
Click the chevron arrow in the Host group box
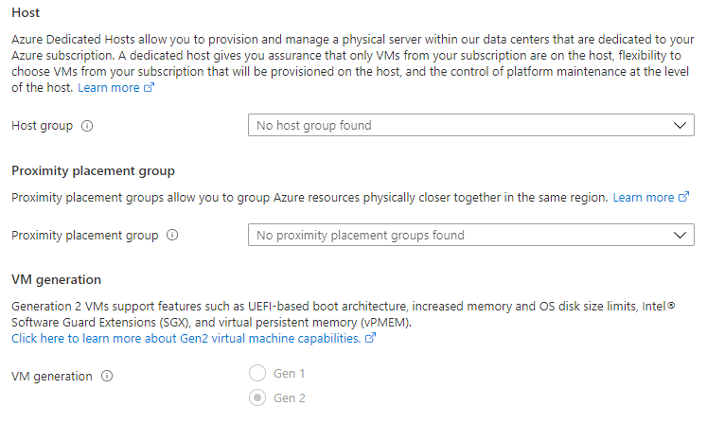[680, 125]
